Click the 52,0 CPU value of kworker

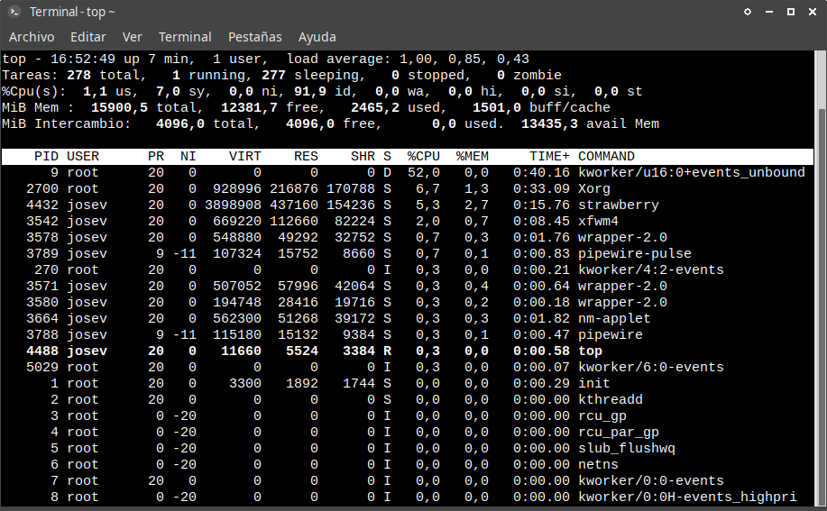click(x=424, y=173)
